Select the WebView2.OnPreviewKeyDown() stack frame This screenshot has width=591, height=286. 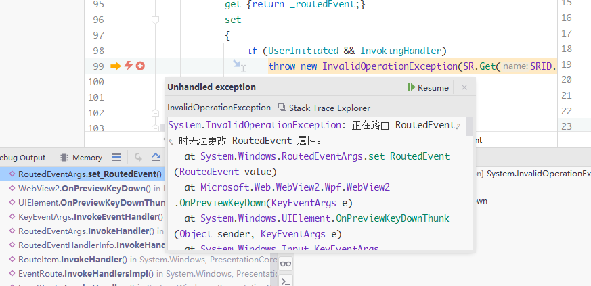coord(82,188)
